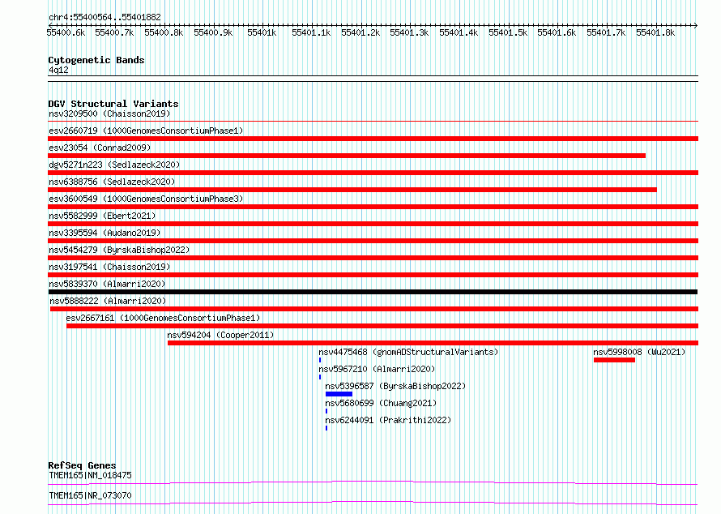Open variant nsv3209500 (Chaisson2019) label
Screen dimensions: 721x514
109,114
